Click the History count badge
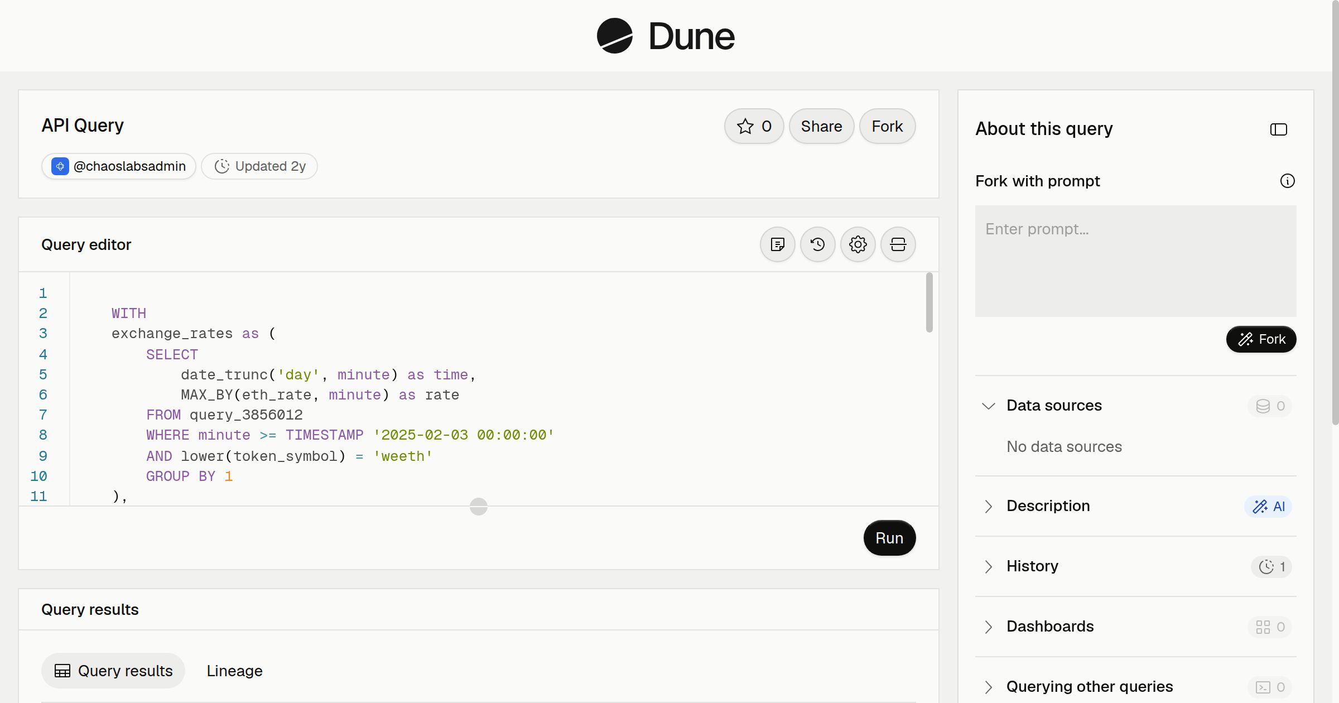 pos(1271,566)
